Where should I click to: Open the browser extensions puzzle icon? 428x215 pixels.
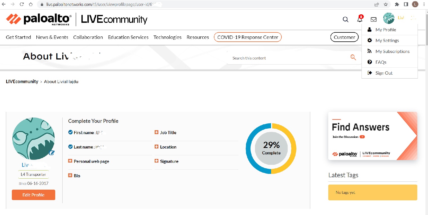coord(397,4)
